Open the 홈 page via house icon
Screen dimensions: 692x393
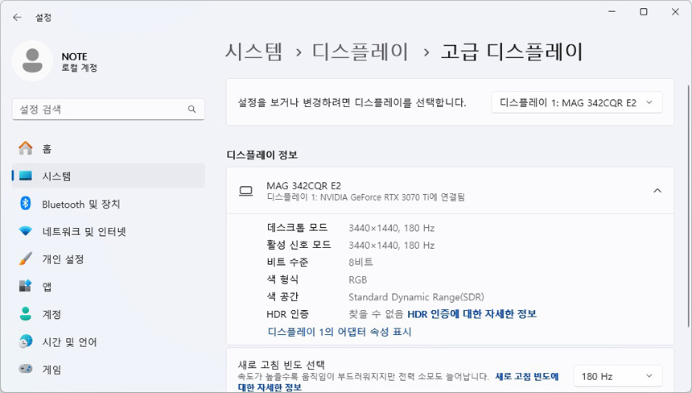click(x=26, y=148)
